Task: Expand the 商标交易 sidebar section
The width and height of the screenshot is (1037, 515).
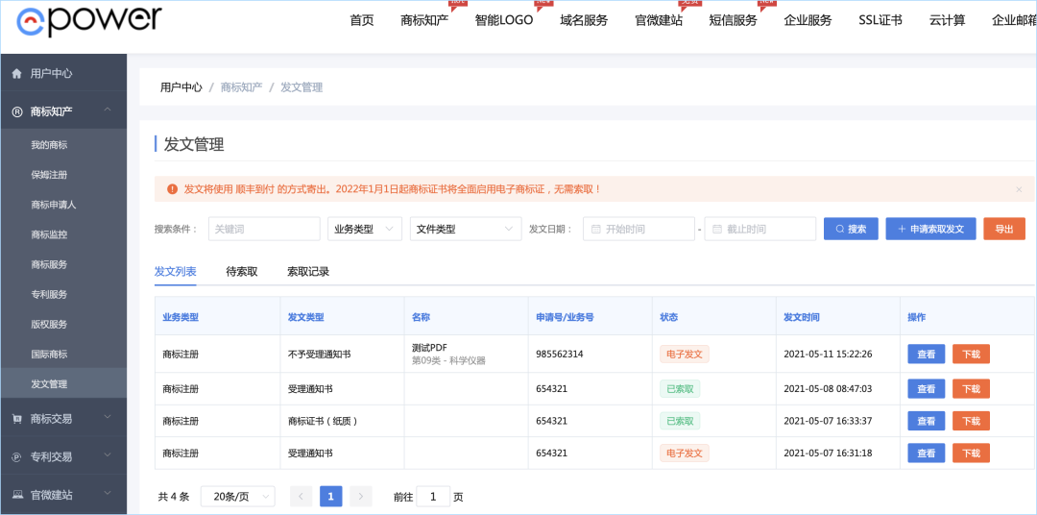Action: (108, 418)
